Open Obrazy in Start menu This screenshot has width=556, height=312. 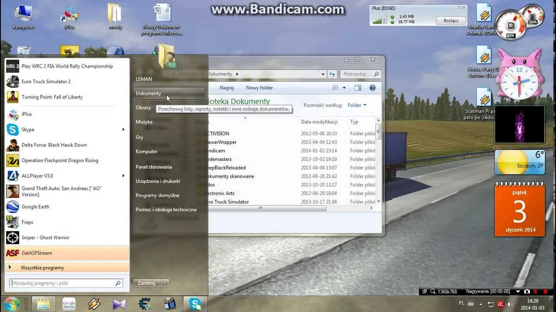[x=143, y=107]
